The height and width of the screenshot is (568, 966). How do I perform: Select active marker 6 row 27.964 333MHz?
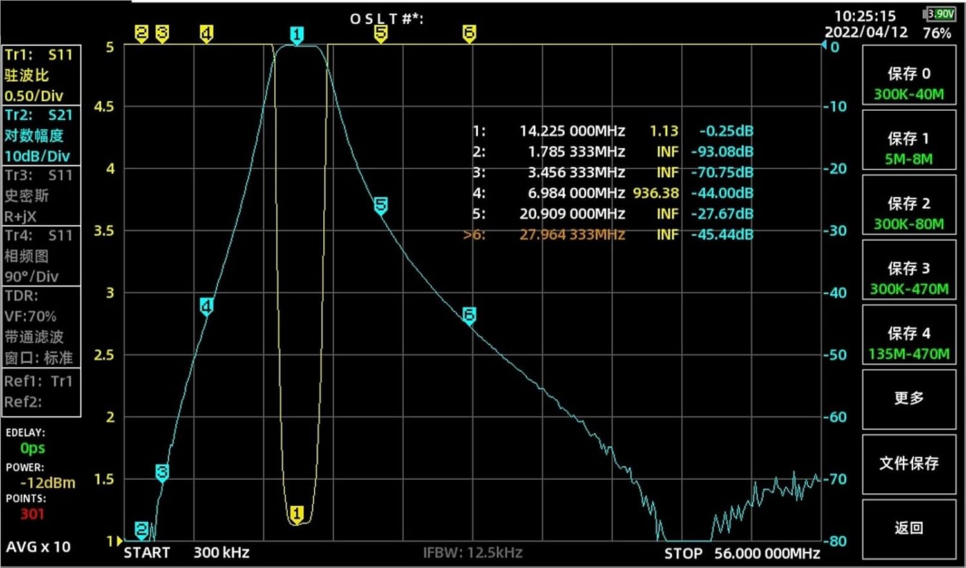[608, 234]
